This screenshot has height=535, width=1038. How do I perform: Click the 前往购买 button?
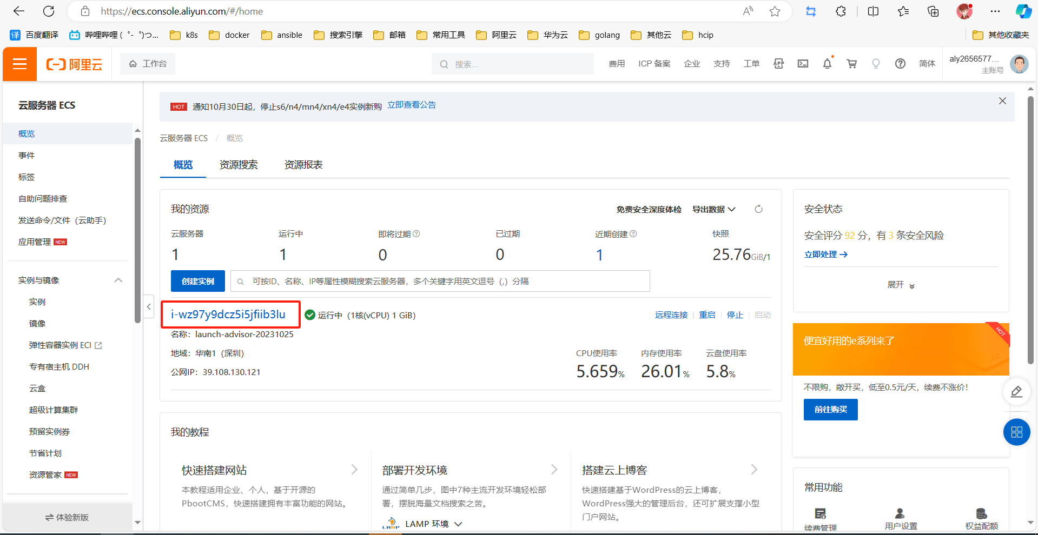[x=830, y=410]
